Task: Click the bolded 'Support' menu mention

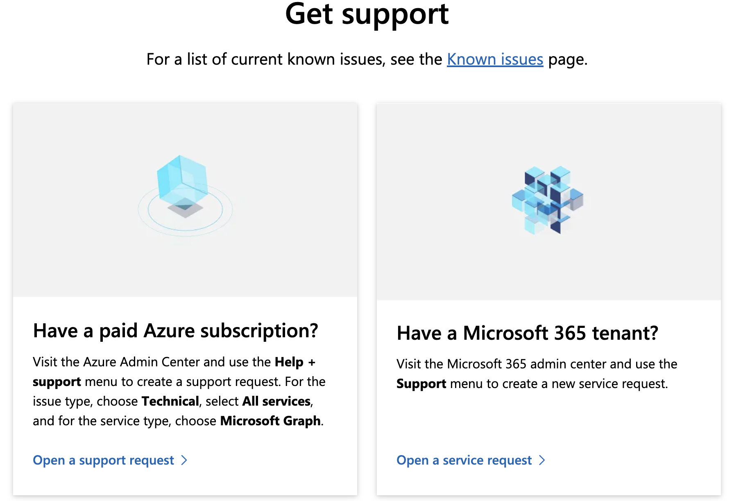Action: pyautogui.click(x=421, y=384)
